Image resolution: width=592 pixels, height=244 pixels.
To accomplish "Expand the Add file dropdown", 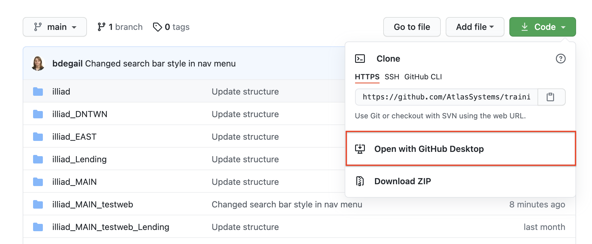I will (x=475, y=27).
